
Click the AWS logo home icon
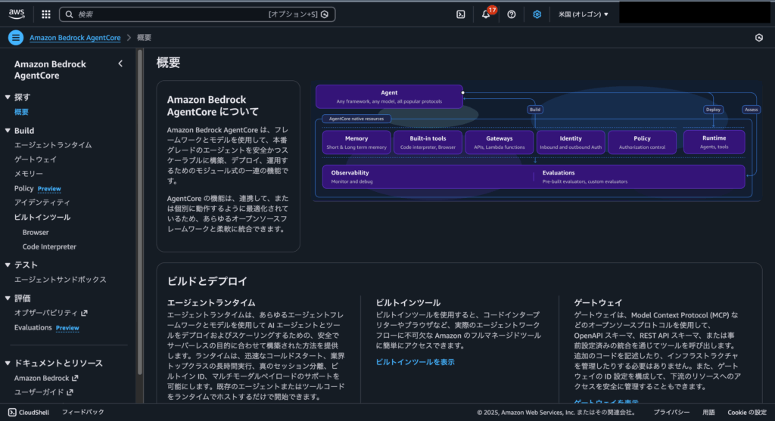pos(17,14)
